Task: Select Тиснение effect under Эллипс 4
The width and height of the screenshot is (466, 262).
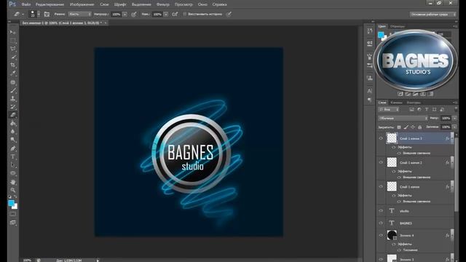Action: pos(411,250)
